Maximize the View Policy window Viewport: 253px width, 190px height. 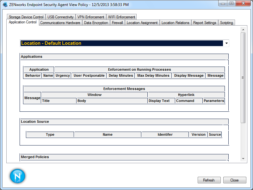pos(231,3)
